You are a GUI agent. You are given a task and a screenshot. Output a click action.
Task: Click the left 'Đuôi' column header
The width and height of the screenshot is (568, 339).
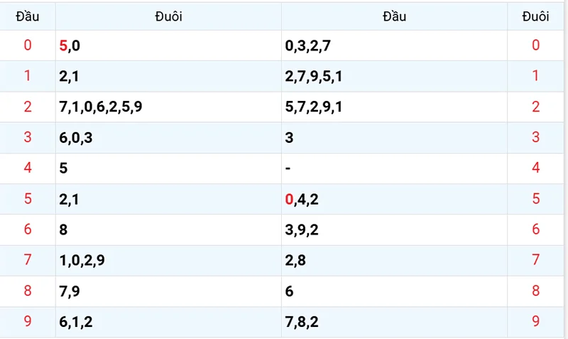[x=168, y=17]
